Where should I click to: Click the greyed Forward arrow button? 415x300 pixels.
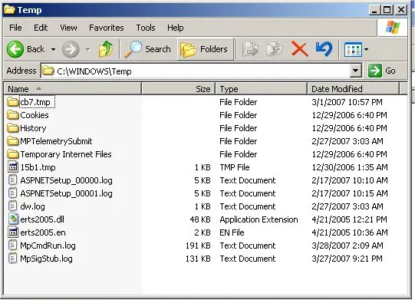71,49
